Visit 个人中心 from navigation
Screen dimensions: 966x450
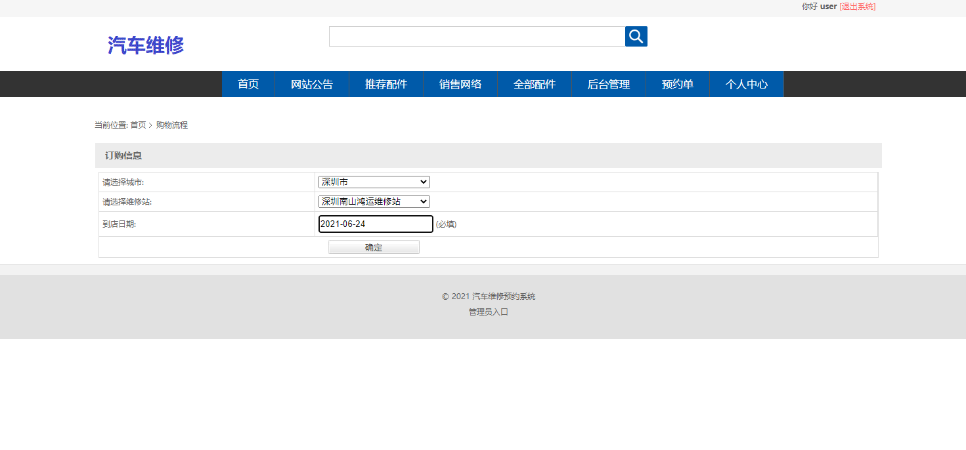pos(747,84)
